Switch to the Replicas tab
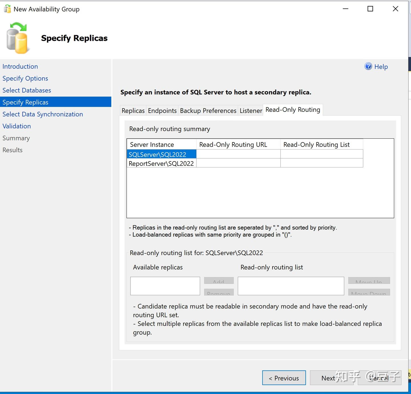 pos(133,110)
